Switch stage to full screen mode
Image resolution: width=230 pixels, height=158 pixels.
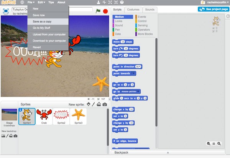click(x=6, y=11)
